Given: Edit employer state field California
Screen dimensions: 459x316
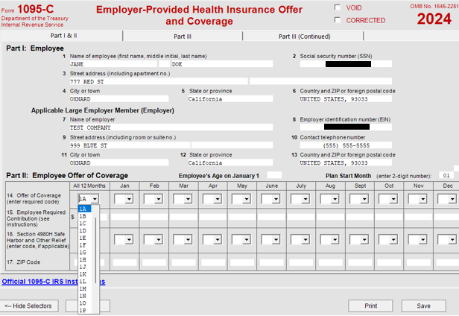Looking at the screenshot, I should point(230,162).
